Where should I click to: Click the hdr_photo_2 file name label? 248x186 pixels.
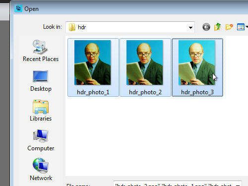coord(145,92)
